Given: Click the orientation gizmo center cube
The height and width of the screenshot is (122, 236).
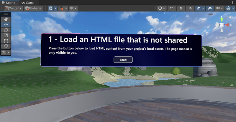Looking at the screenshot, I should [x=222, y=25].
